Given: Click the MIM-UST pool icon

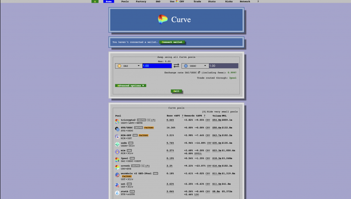Looking at the screenshot, I should point(117,137).
